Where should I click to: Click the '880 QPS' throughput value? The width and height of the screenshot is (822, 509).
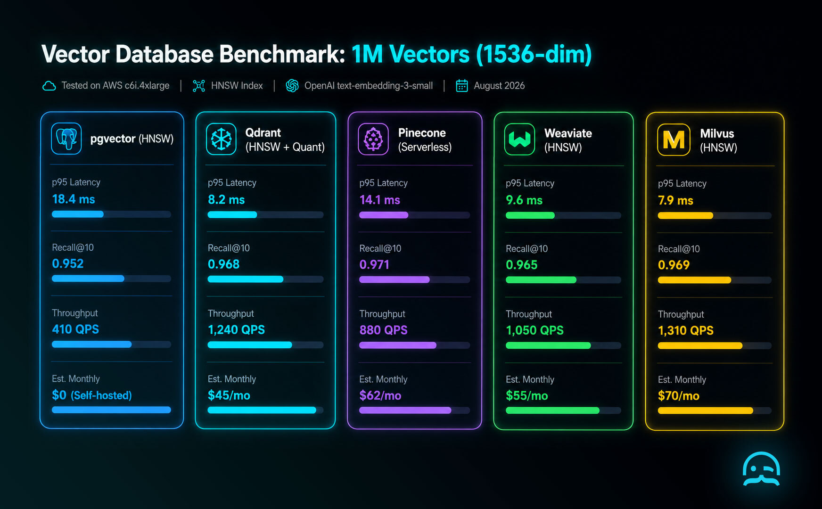pos(383,330)
